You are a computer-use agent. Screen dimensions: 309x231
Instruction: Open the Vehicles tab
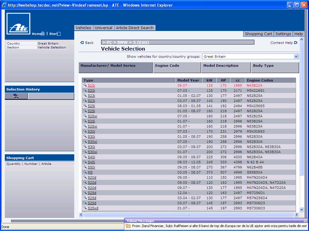pyautogui.click(x=83, y=28)
